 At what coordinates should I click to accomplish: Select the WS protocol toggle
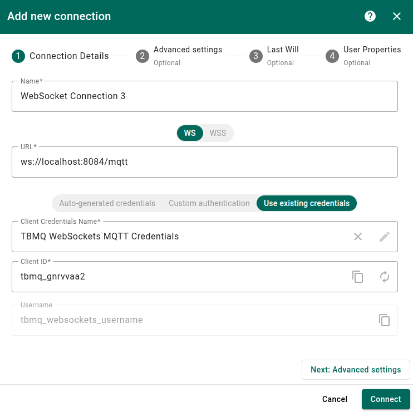[190, 133]
